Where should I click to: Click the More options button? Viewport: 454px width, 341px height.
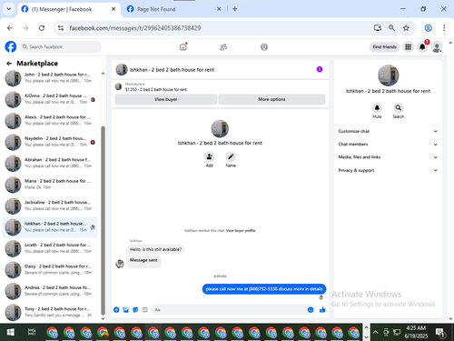point(271,99)
